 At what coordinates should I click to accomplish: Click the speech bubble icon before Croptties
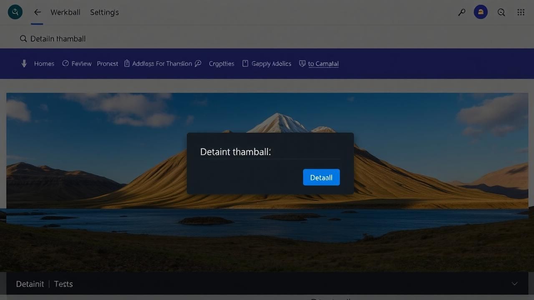point(198,63)
